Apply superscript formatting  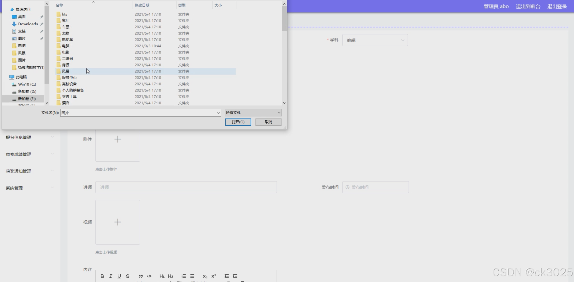coord(214,276)
